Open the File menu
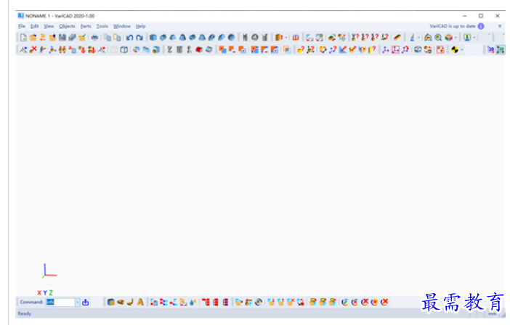The image size is (510, 325). click(22, 26)
